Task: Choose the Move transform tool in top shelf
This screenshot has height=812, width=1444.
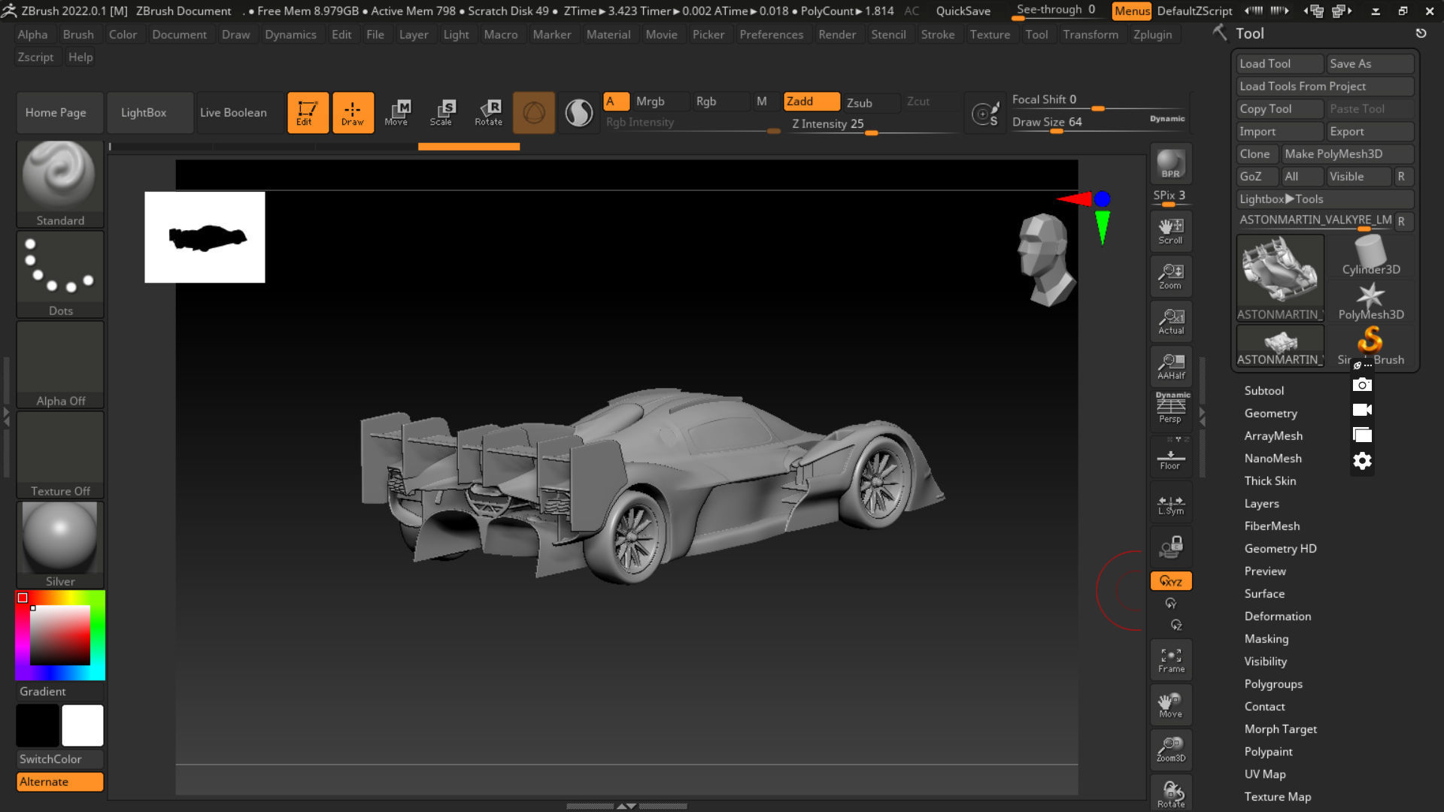Action: (x=396, y=113)
